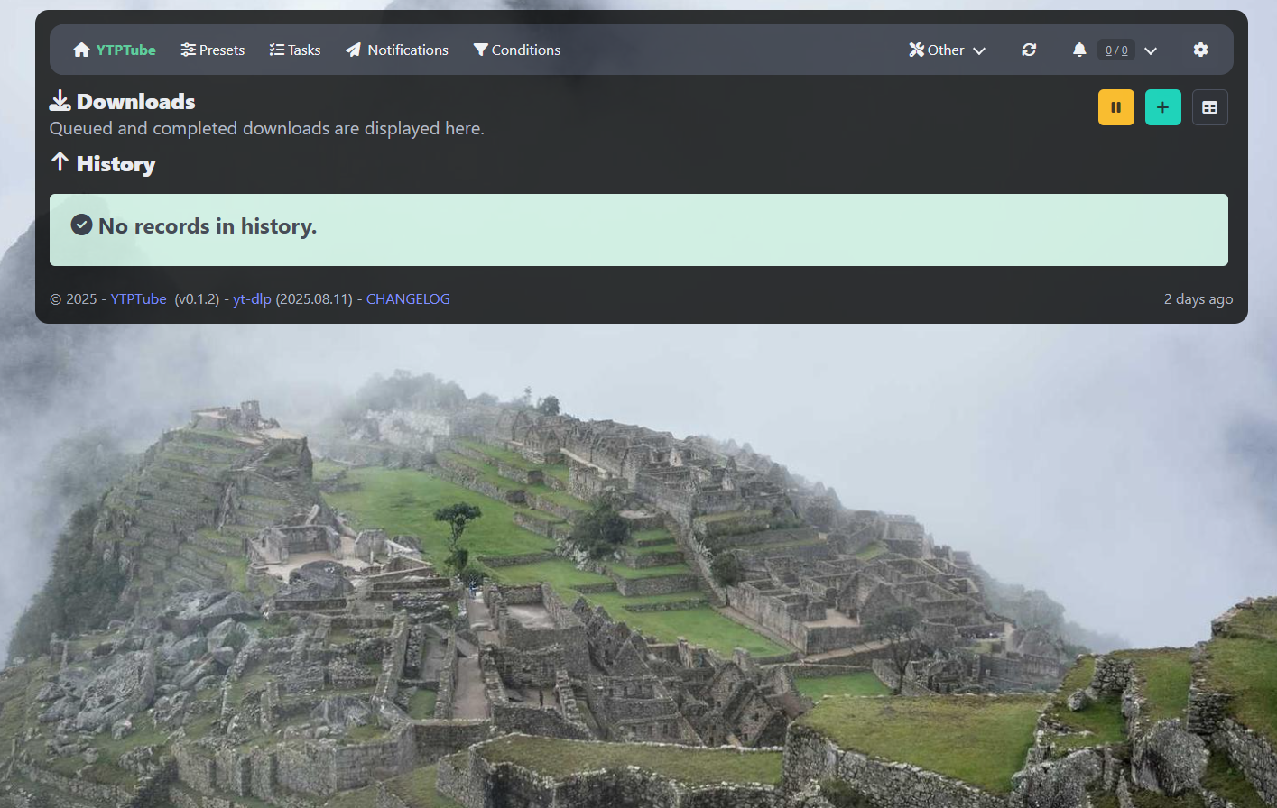The width and height of the screenshot is (1277, 808).
Task: Open the Notifications page
Action: 397,50
